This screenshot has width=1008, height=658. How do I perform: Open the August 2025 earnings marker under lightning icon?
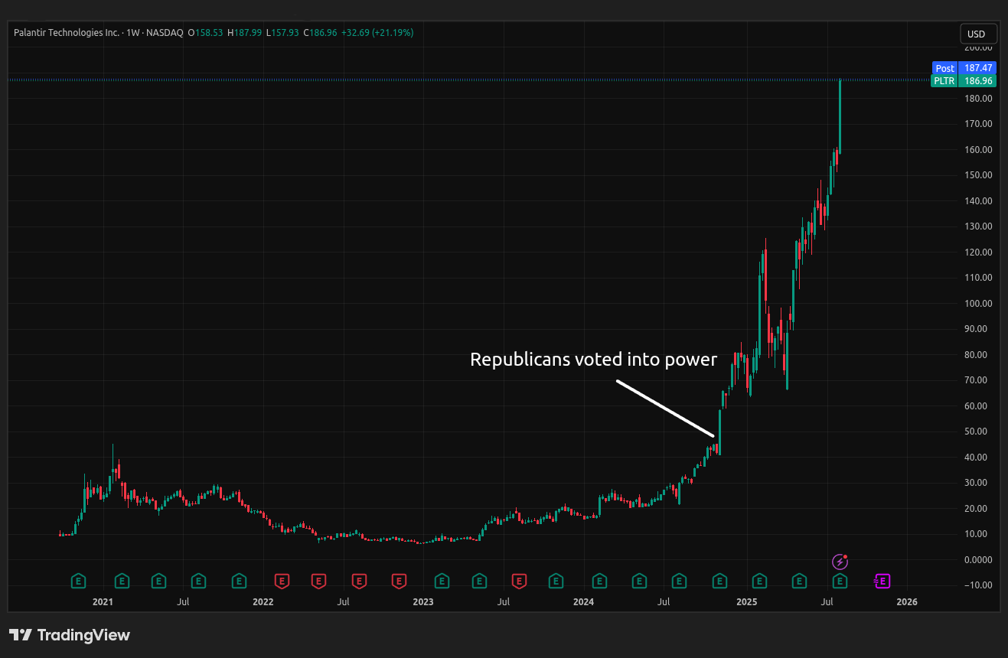pos(840,581)
